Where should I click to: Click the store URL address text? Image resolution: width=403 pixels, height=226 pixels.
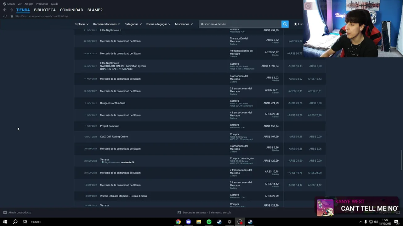[41, 16]
